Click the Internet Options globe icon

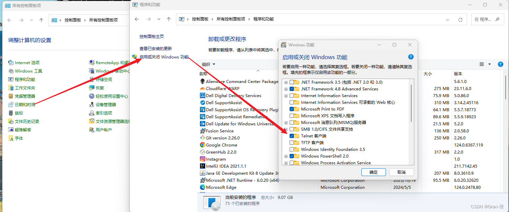(x=11, y=62)
